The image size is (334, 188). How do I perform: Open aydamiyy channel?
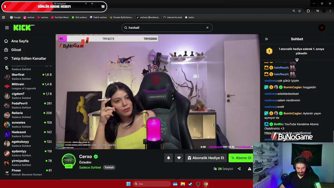tap(28, 153)
